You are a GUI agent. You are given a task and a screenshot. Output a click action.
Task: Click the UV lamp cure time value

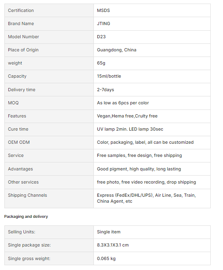tap(130, 129)
